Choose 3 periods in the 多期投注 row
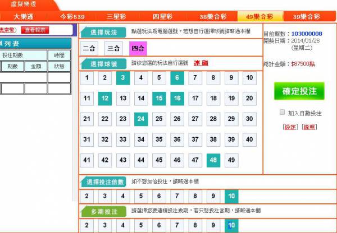 [x=105, y=226]
